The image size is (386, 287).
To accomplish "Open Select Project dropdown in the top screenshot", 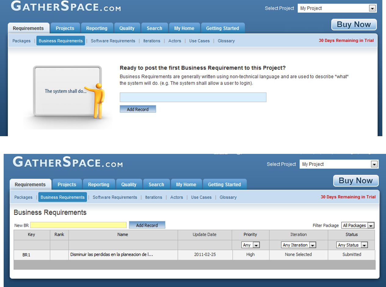I will pos(337,8).
